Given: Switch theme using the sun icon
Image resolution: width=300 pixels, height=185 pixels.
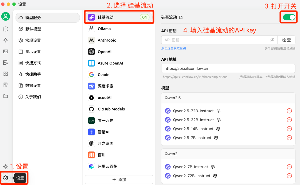Looking at the screenshot, I should coord(6,167).
